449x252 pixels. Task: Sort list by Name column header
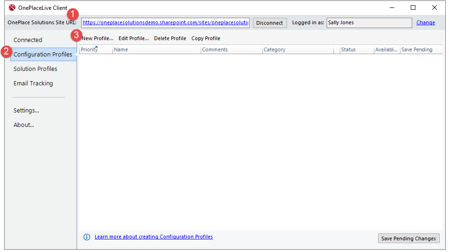[x=156, y=50]
